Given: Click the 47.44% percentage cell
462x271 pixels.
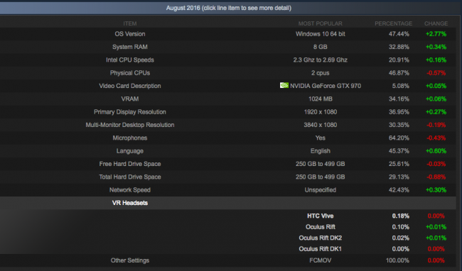Looking at the screenshot, I should [399, 34].
